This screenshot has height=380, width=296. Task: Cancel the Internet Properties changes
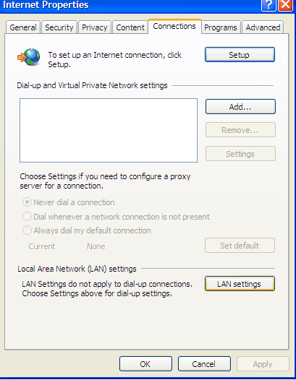tap(204, 364)
